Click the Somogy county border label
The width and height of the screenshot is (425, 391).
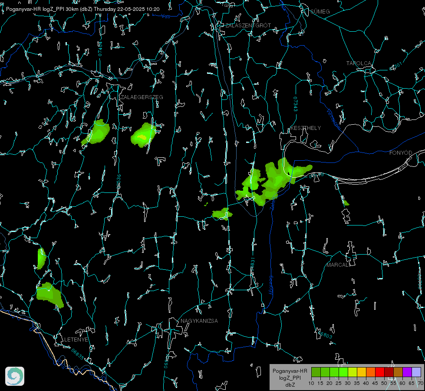[271, 285]
